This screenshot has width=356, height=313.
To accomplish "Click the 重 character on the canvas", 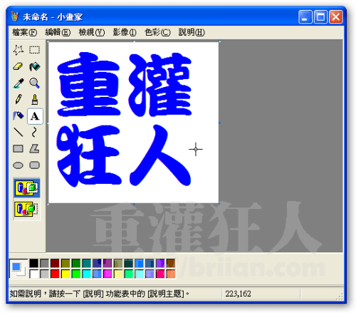I will 88,84.
